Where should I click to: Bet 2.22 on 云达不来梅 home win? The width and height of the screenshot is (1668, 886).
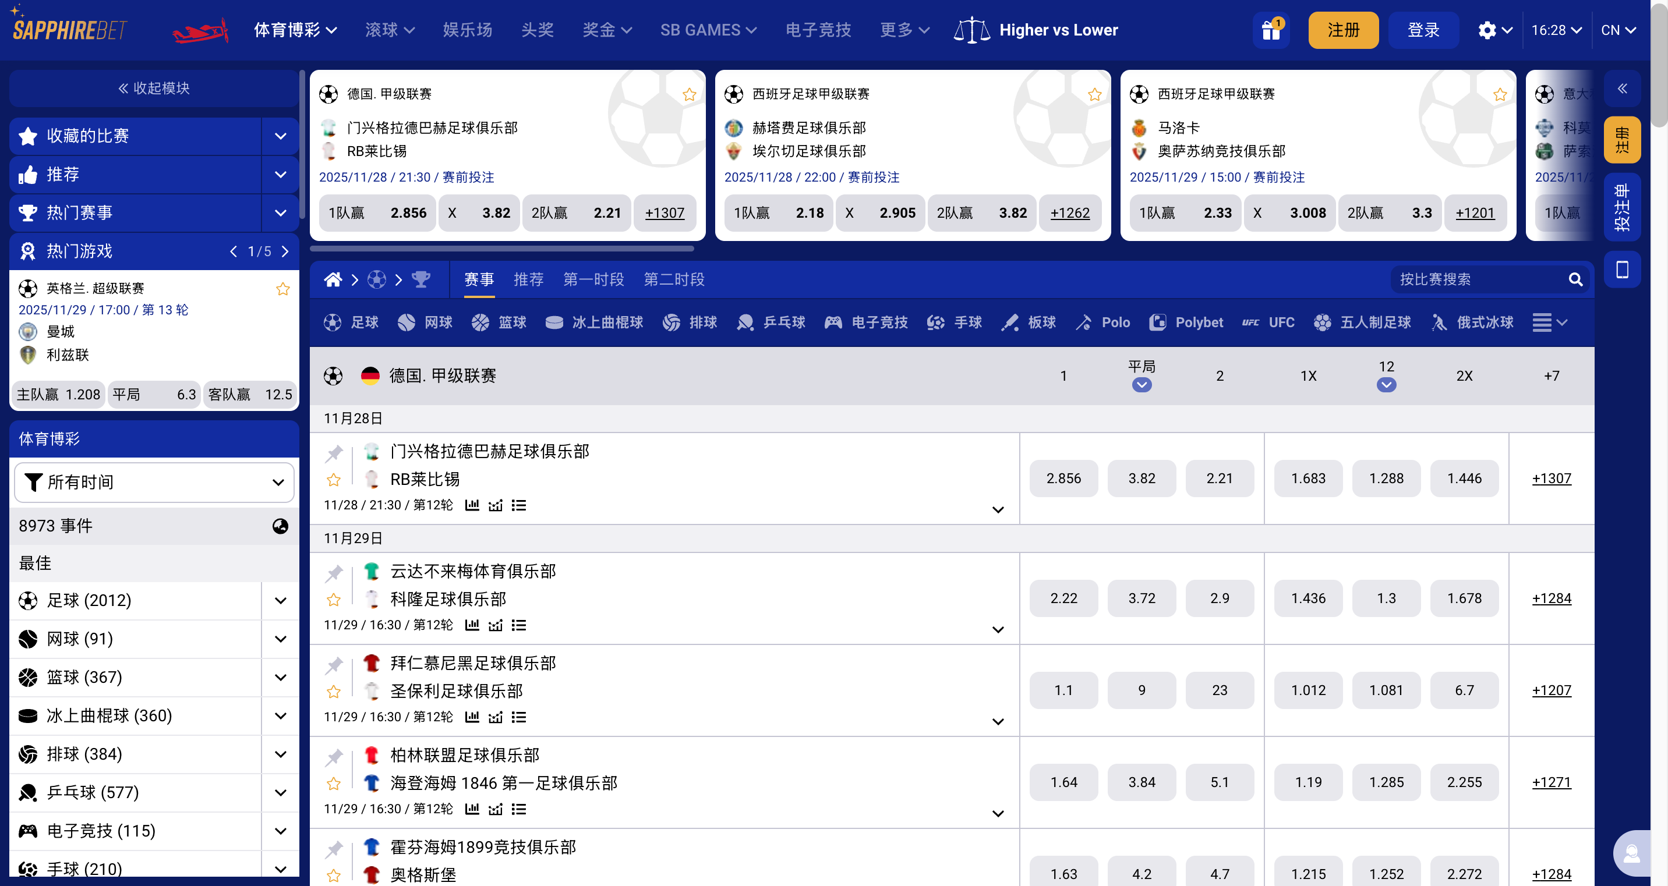[x=1064, y=598]
